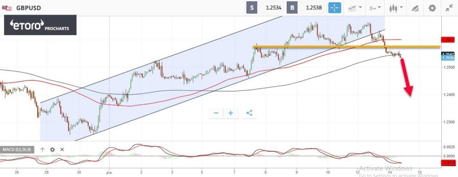The image size is (458, 177).
Task: Click the red 1.2601 price label
Action: click(447, 40)
